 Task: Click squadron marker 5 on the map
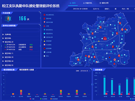(120, 23)
